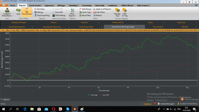The image size is (199, 112).
Task: Click the filter description bar
Action: tap(100, 30)
